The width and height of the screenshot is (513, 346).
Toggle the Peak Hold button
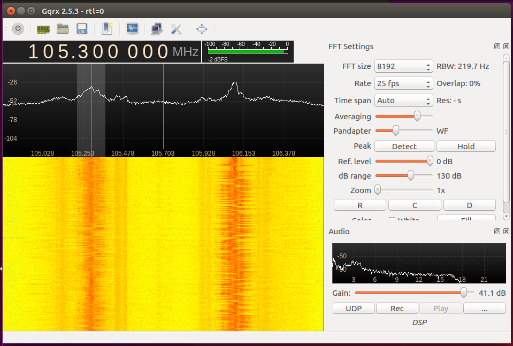(x=466, y=146)
